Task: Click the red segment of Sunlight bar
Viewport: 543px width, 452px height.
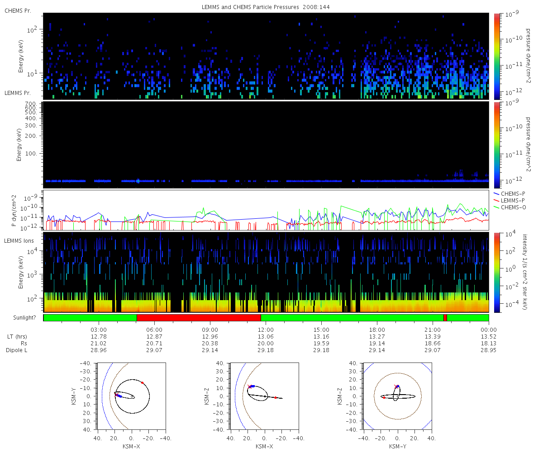Action: 199,318
